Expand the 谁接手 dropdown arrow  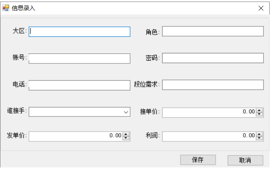(x=126, y=112)
